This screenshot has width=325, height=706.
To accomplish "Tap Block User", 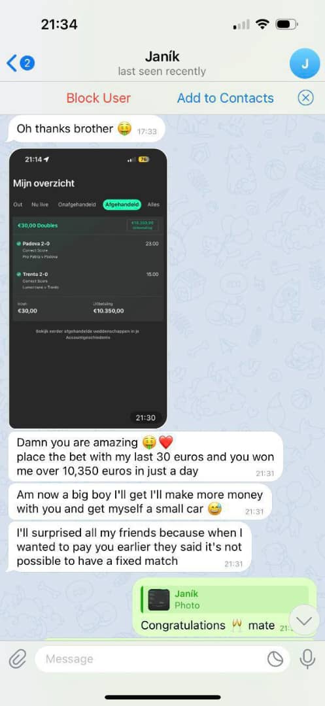I will (99, 98).
